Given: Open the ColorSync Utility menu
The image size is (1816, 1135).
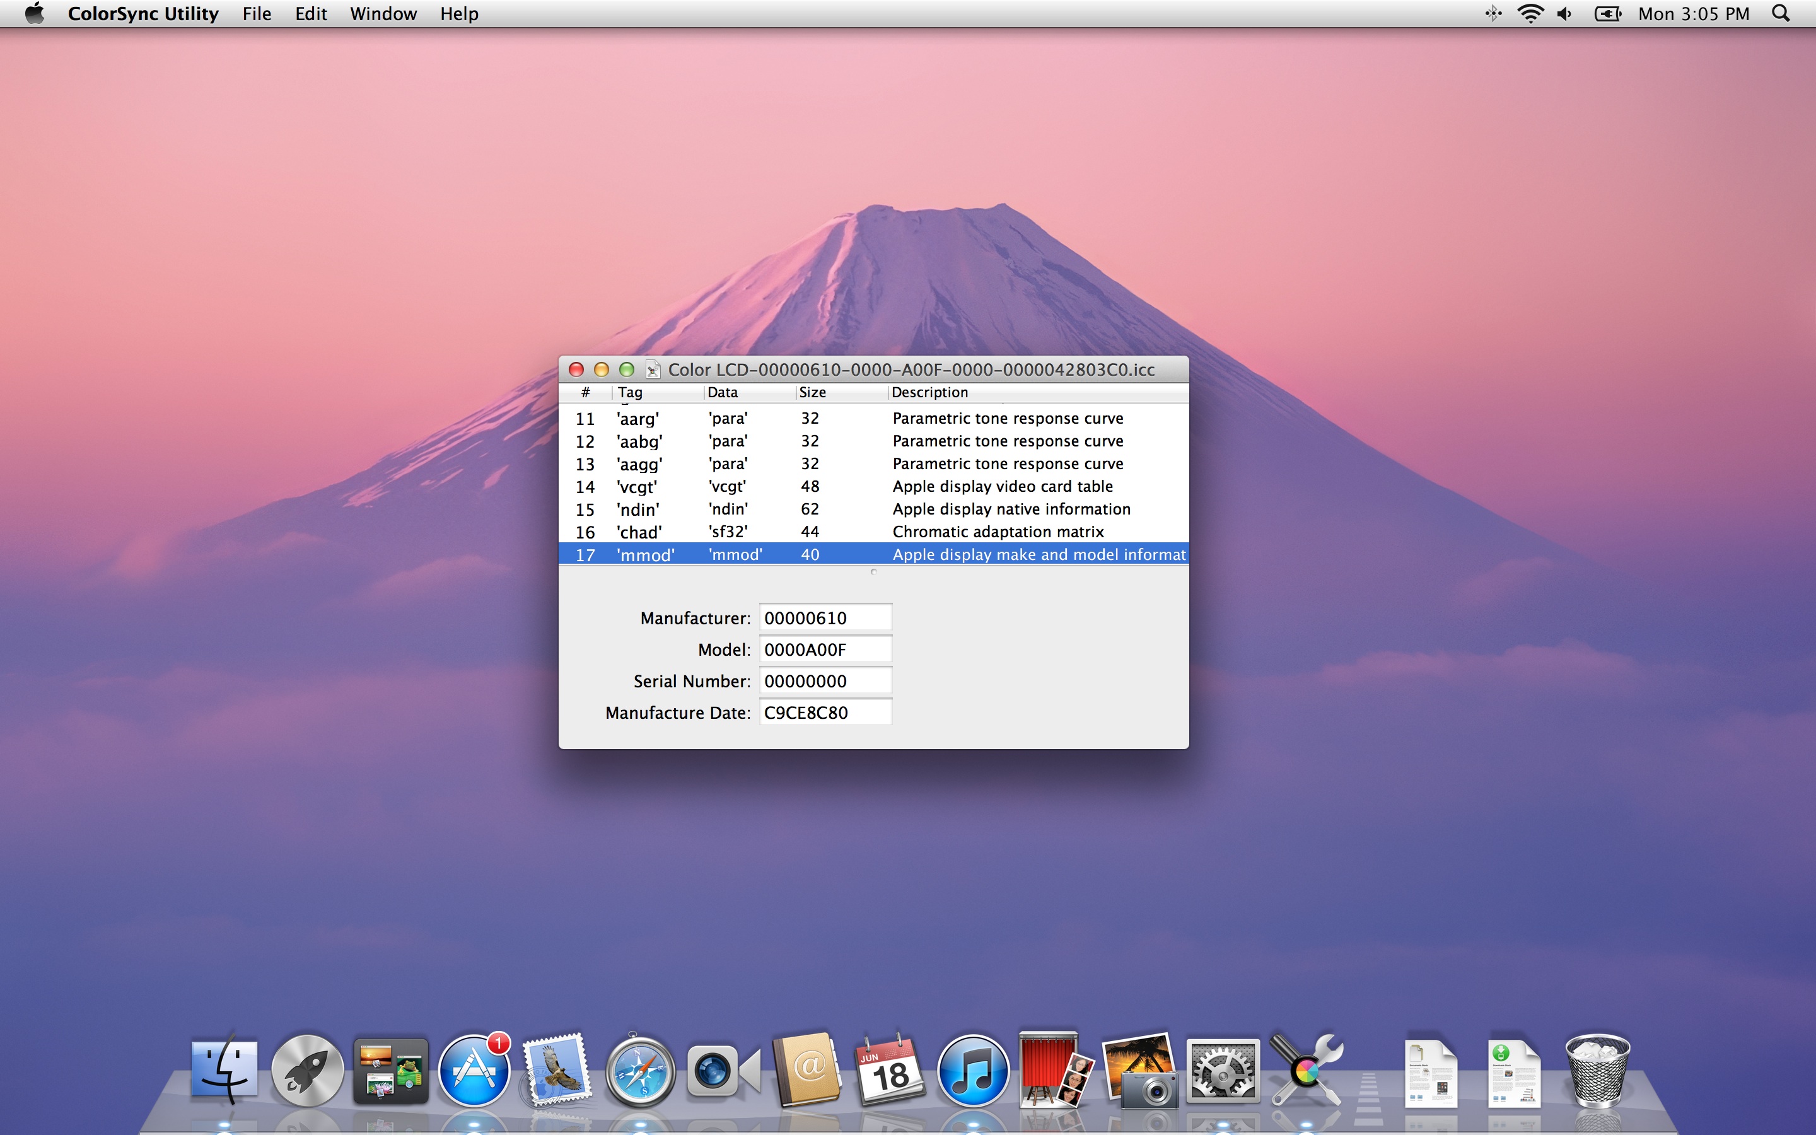Looking at the screenshot, I should click(x=143, y=13).
